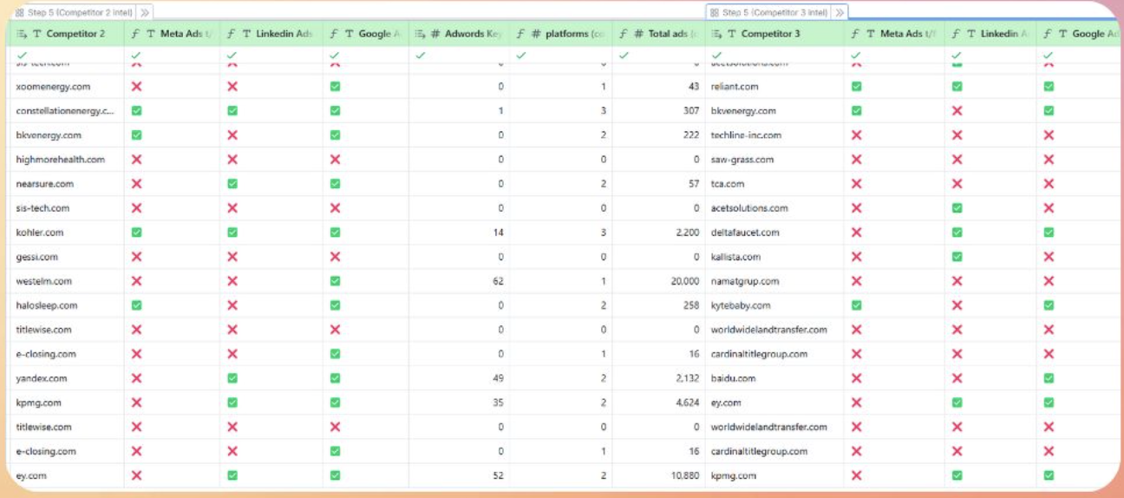Click enrichment icon in Competitor 2 header
The height and width of the screenshot is (498, 1124).
[x=22, y=34]
